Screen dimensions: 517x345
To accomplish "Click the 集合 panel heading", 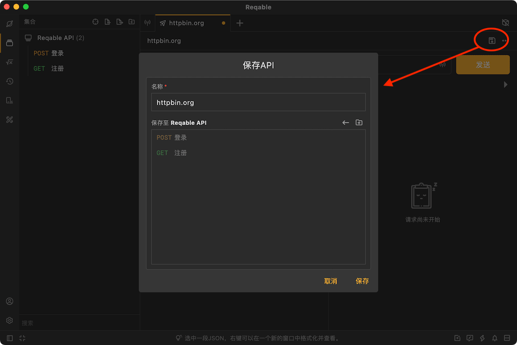I will [30, 22].
